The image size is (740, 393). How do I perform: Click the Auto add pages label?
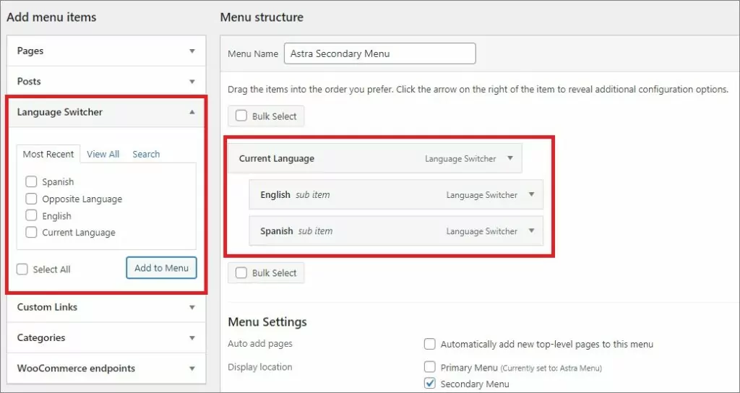pyautogui.click(x=260, y=344)
